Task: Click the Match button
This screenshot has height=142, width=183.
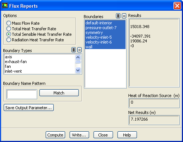Action: pos(59,93)
